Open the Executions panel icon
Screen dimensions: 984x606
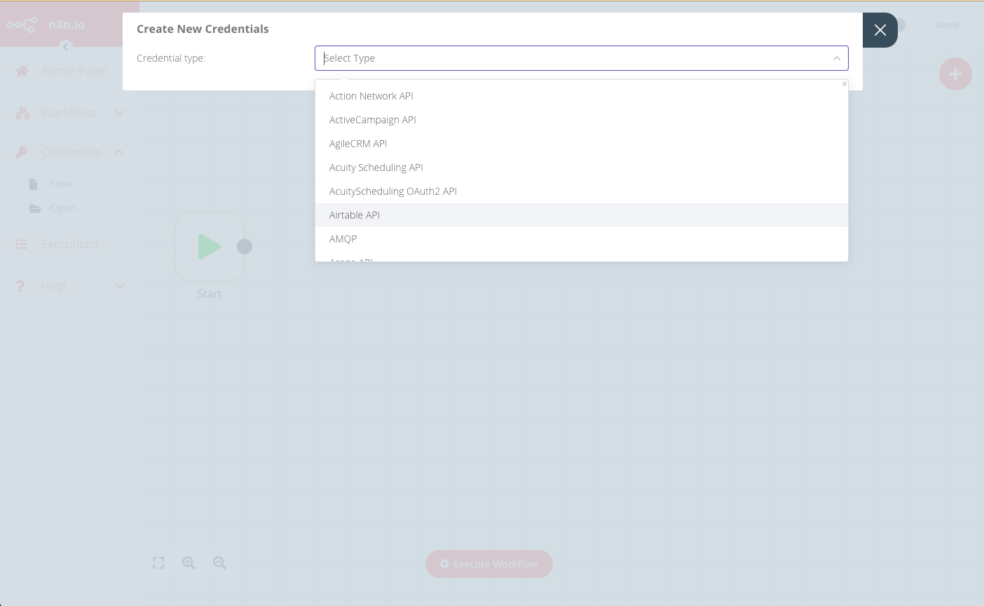tap(21, 243)
